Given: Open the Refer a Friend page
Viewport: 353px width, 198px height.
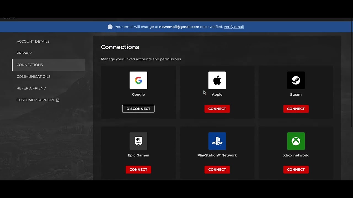Looking at the screenshot, I should click(x=31, y=88).
